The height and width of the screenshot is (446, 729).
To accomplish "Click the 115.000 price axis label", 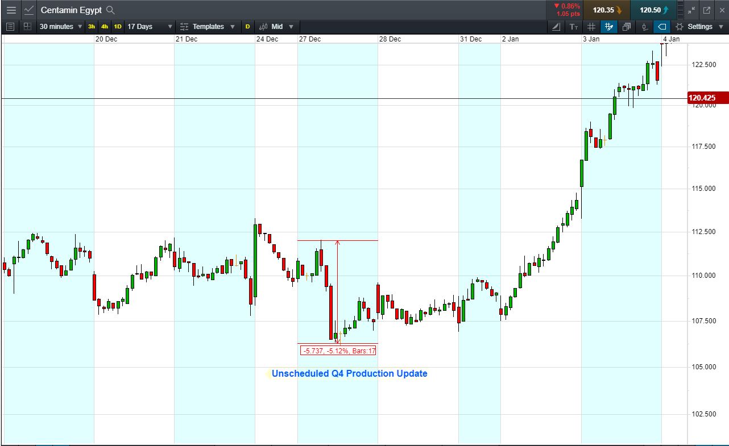I will [x=703, y=189].
